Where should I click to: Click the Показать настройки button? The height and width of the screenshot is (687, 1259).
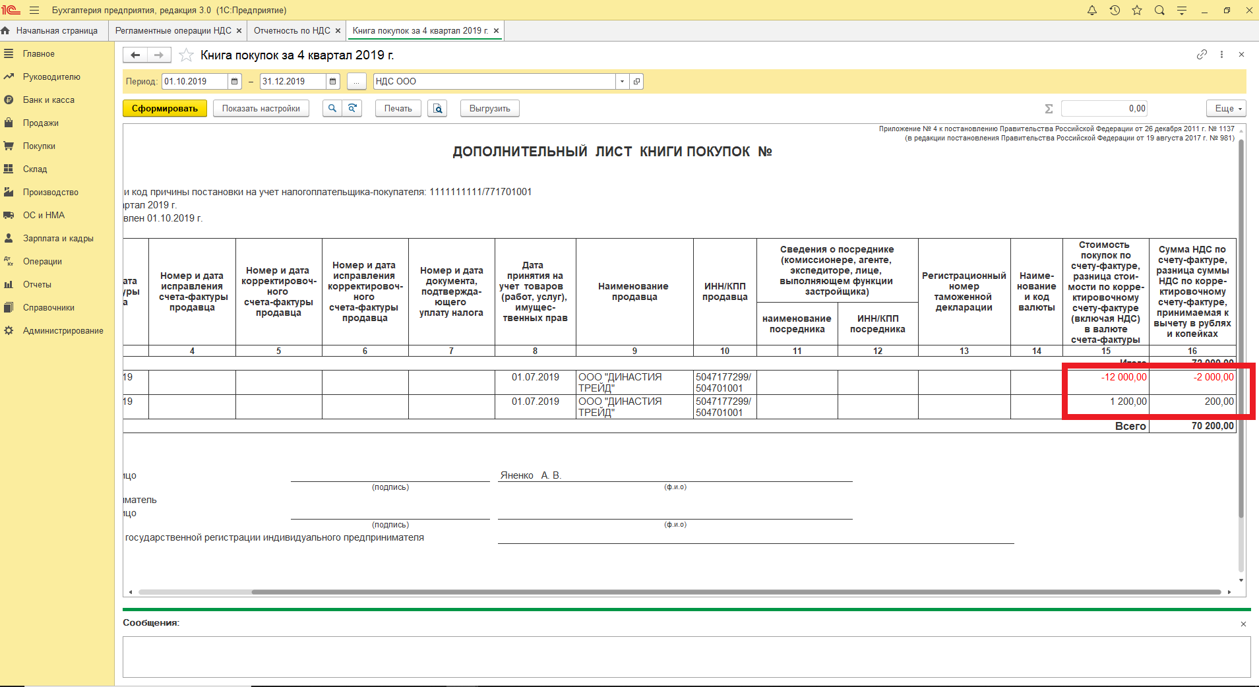click(261, 109)
